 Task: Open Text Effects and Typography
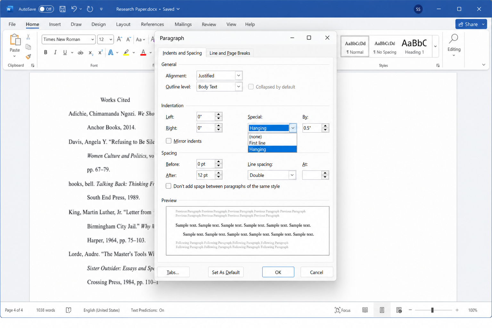(x=111, y=52)
